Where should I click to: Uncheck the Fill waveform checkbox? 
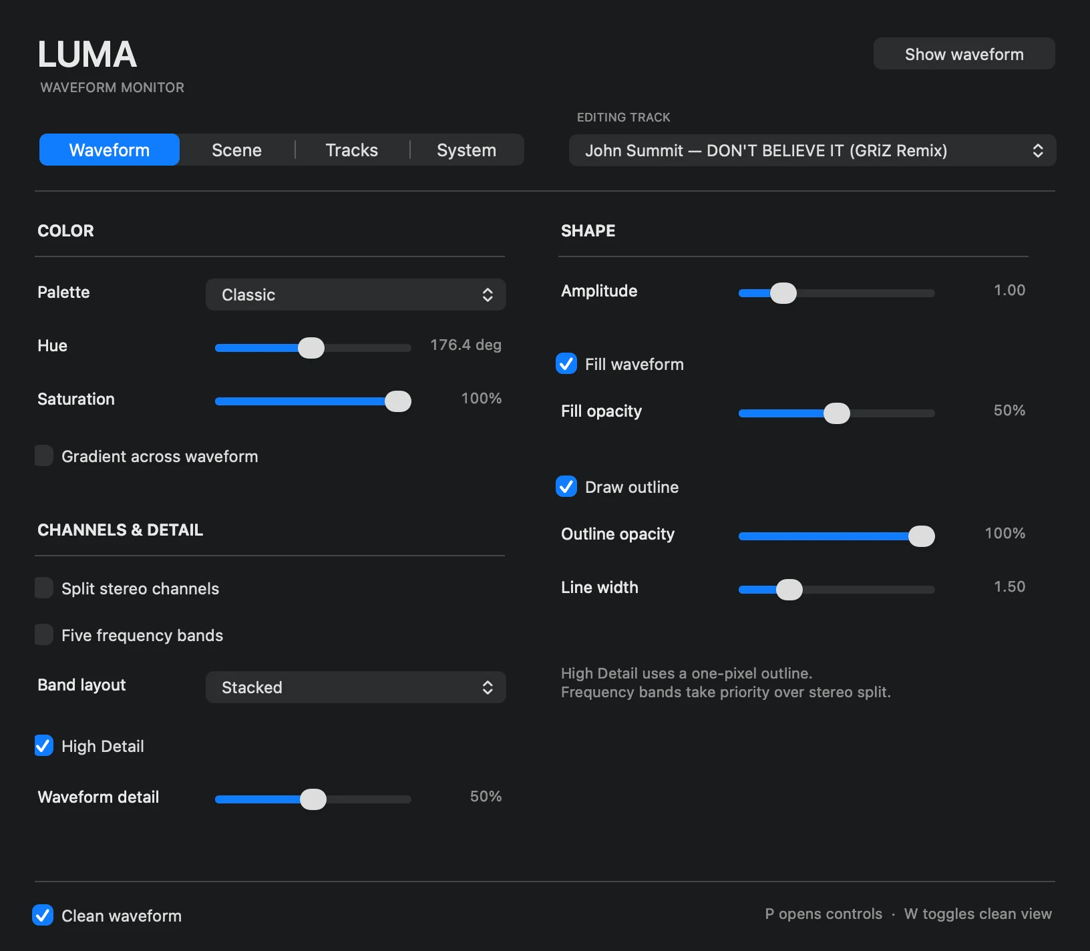566,364
